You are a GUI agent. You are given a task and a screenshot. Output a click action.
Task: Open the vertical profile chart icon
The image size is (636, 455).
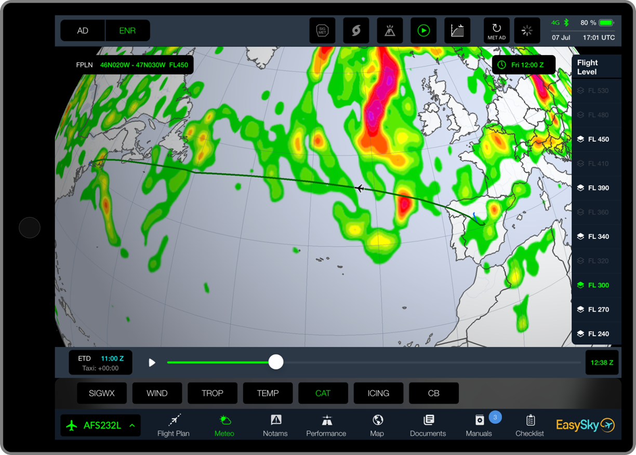coord(457,31)
